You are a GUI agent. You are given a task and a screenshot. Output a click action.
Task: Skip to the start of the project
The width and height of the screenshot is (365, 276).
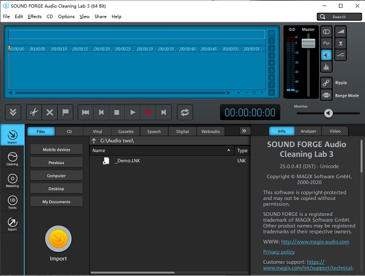[x=85, y=112]
